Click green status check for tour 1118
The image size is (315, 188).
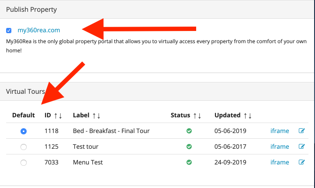tap(189, 131)
